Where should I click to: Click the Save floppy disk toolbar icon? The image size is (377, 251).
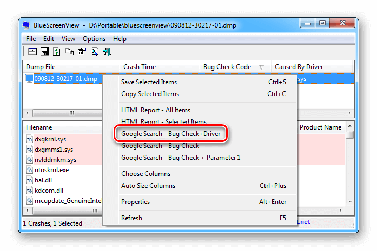[45, 51]
